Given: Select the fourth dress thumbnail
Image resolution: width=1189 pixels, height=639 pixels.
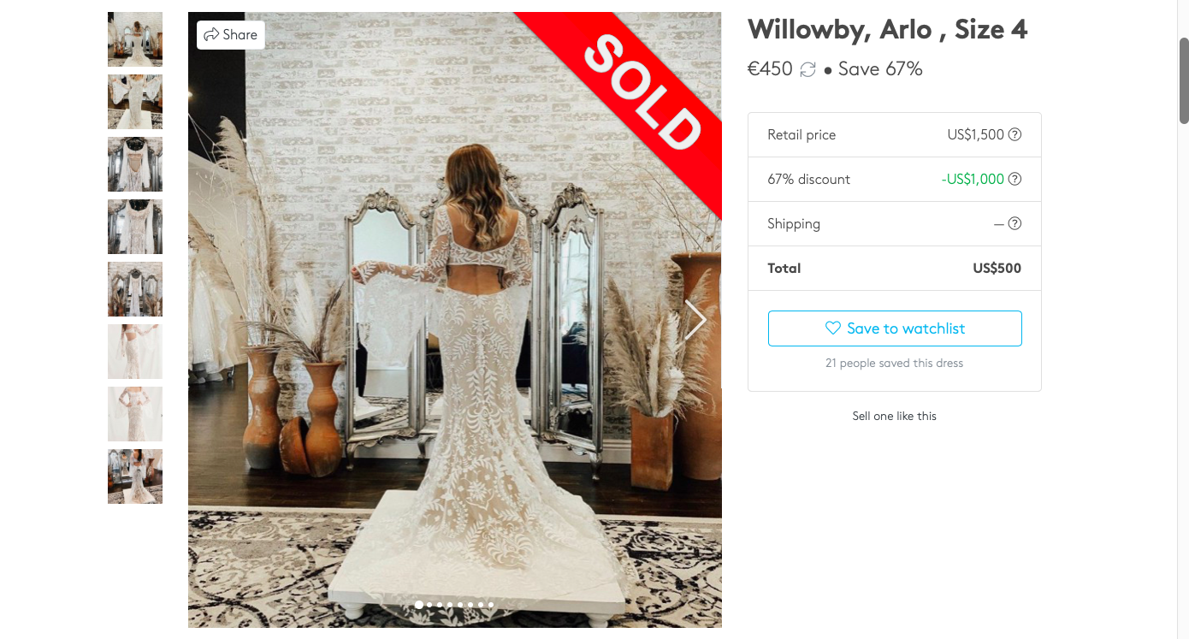Looking at the screenshot, I should click(135, 227).
